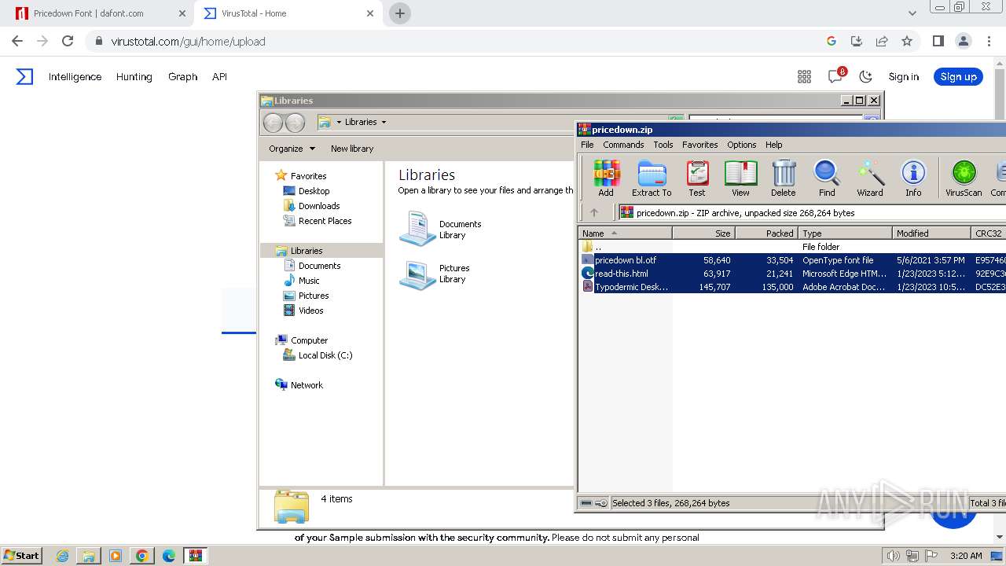The image size is (1006, 566).
Task: Sort by the Packed column header
Action: 766,233
